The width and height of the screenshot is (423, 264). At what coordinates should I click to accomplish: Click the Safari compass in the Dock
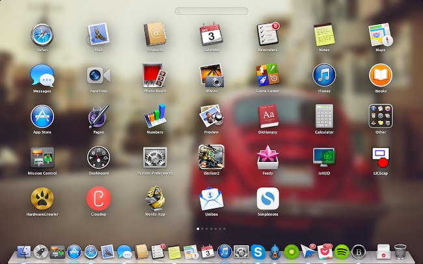(91, 252)
